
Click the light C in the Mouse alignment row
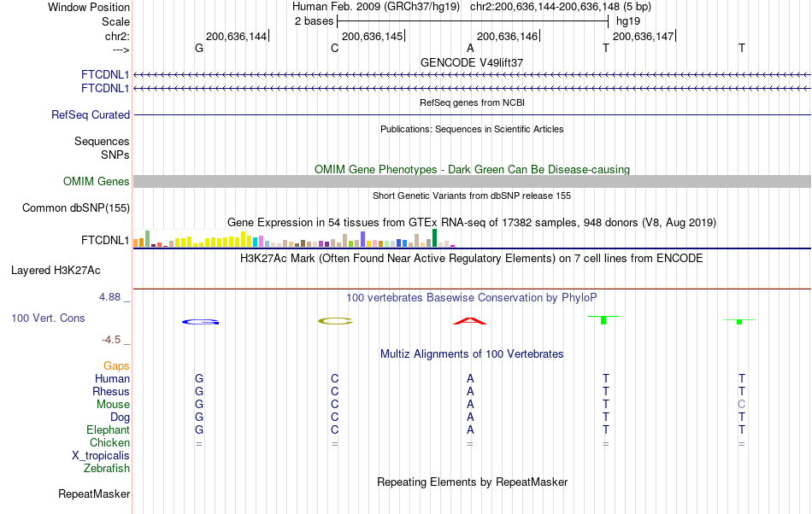(x=742, y=405)
